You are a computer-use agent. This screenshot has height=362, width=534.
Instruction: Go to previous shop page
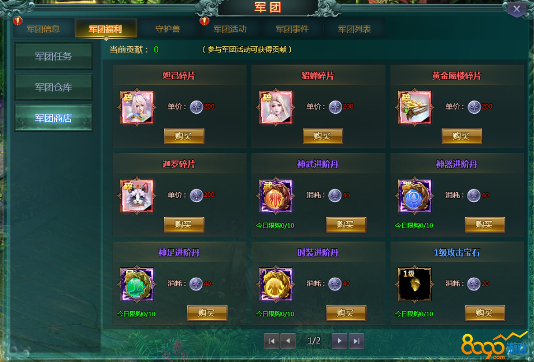pos(288,341)
